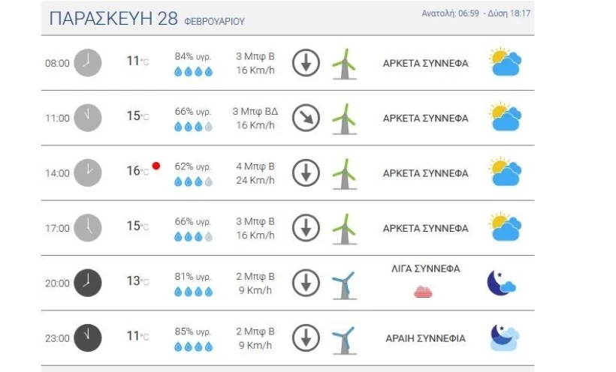Click the 13°C temperature at 20:00
Viewport: 616px width, 372px height.
click(x=137, y=281)
